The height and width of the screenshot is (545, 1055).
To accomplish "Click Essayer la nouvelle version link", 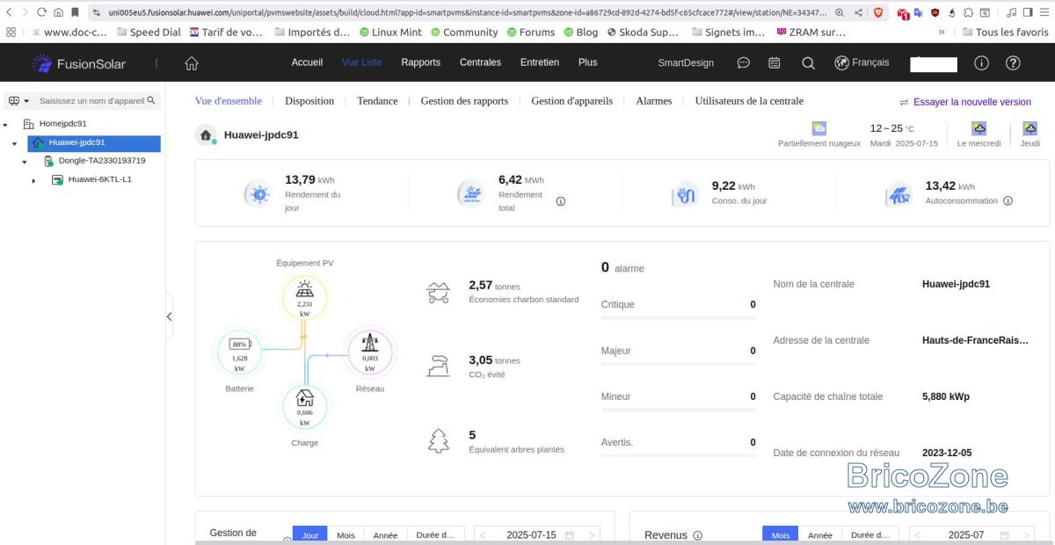I will 965,102.
